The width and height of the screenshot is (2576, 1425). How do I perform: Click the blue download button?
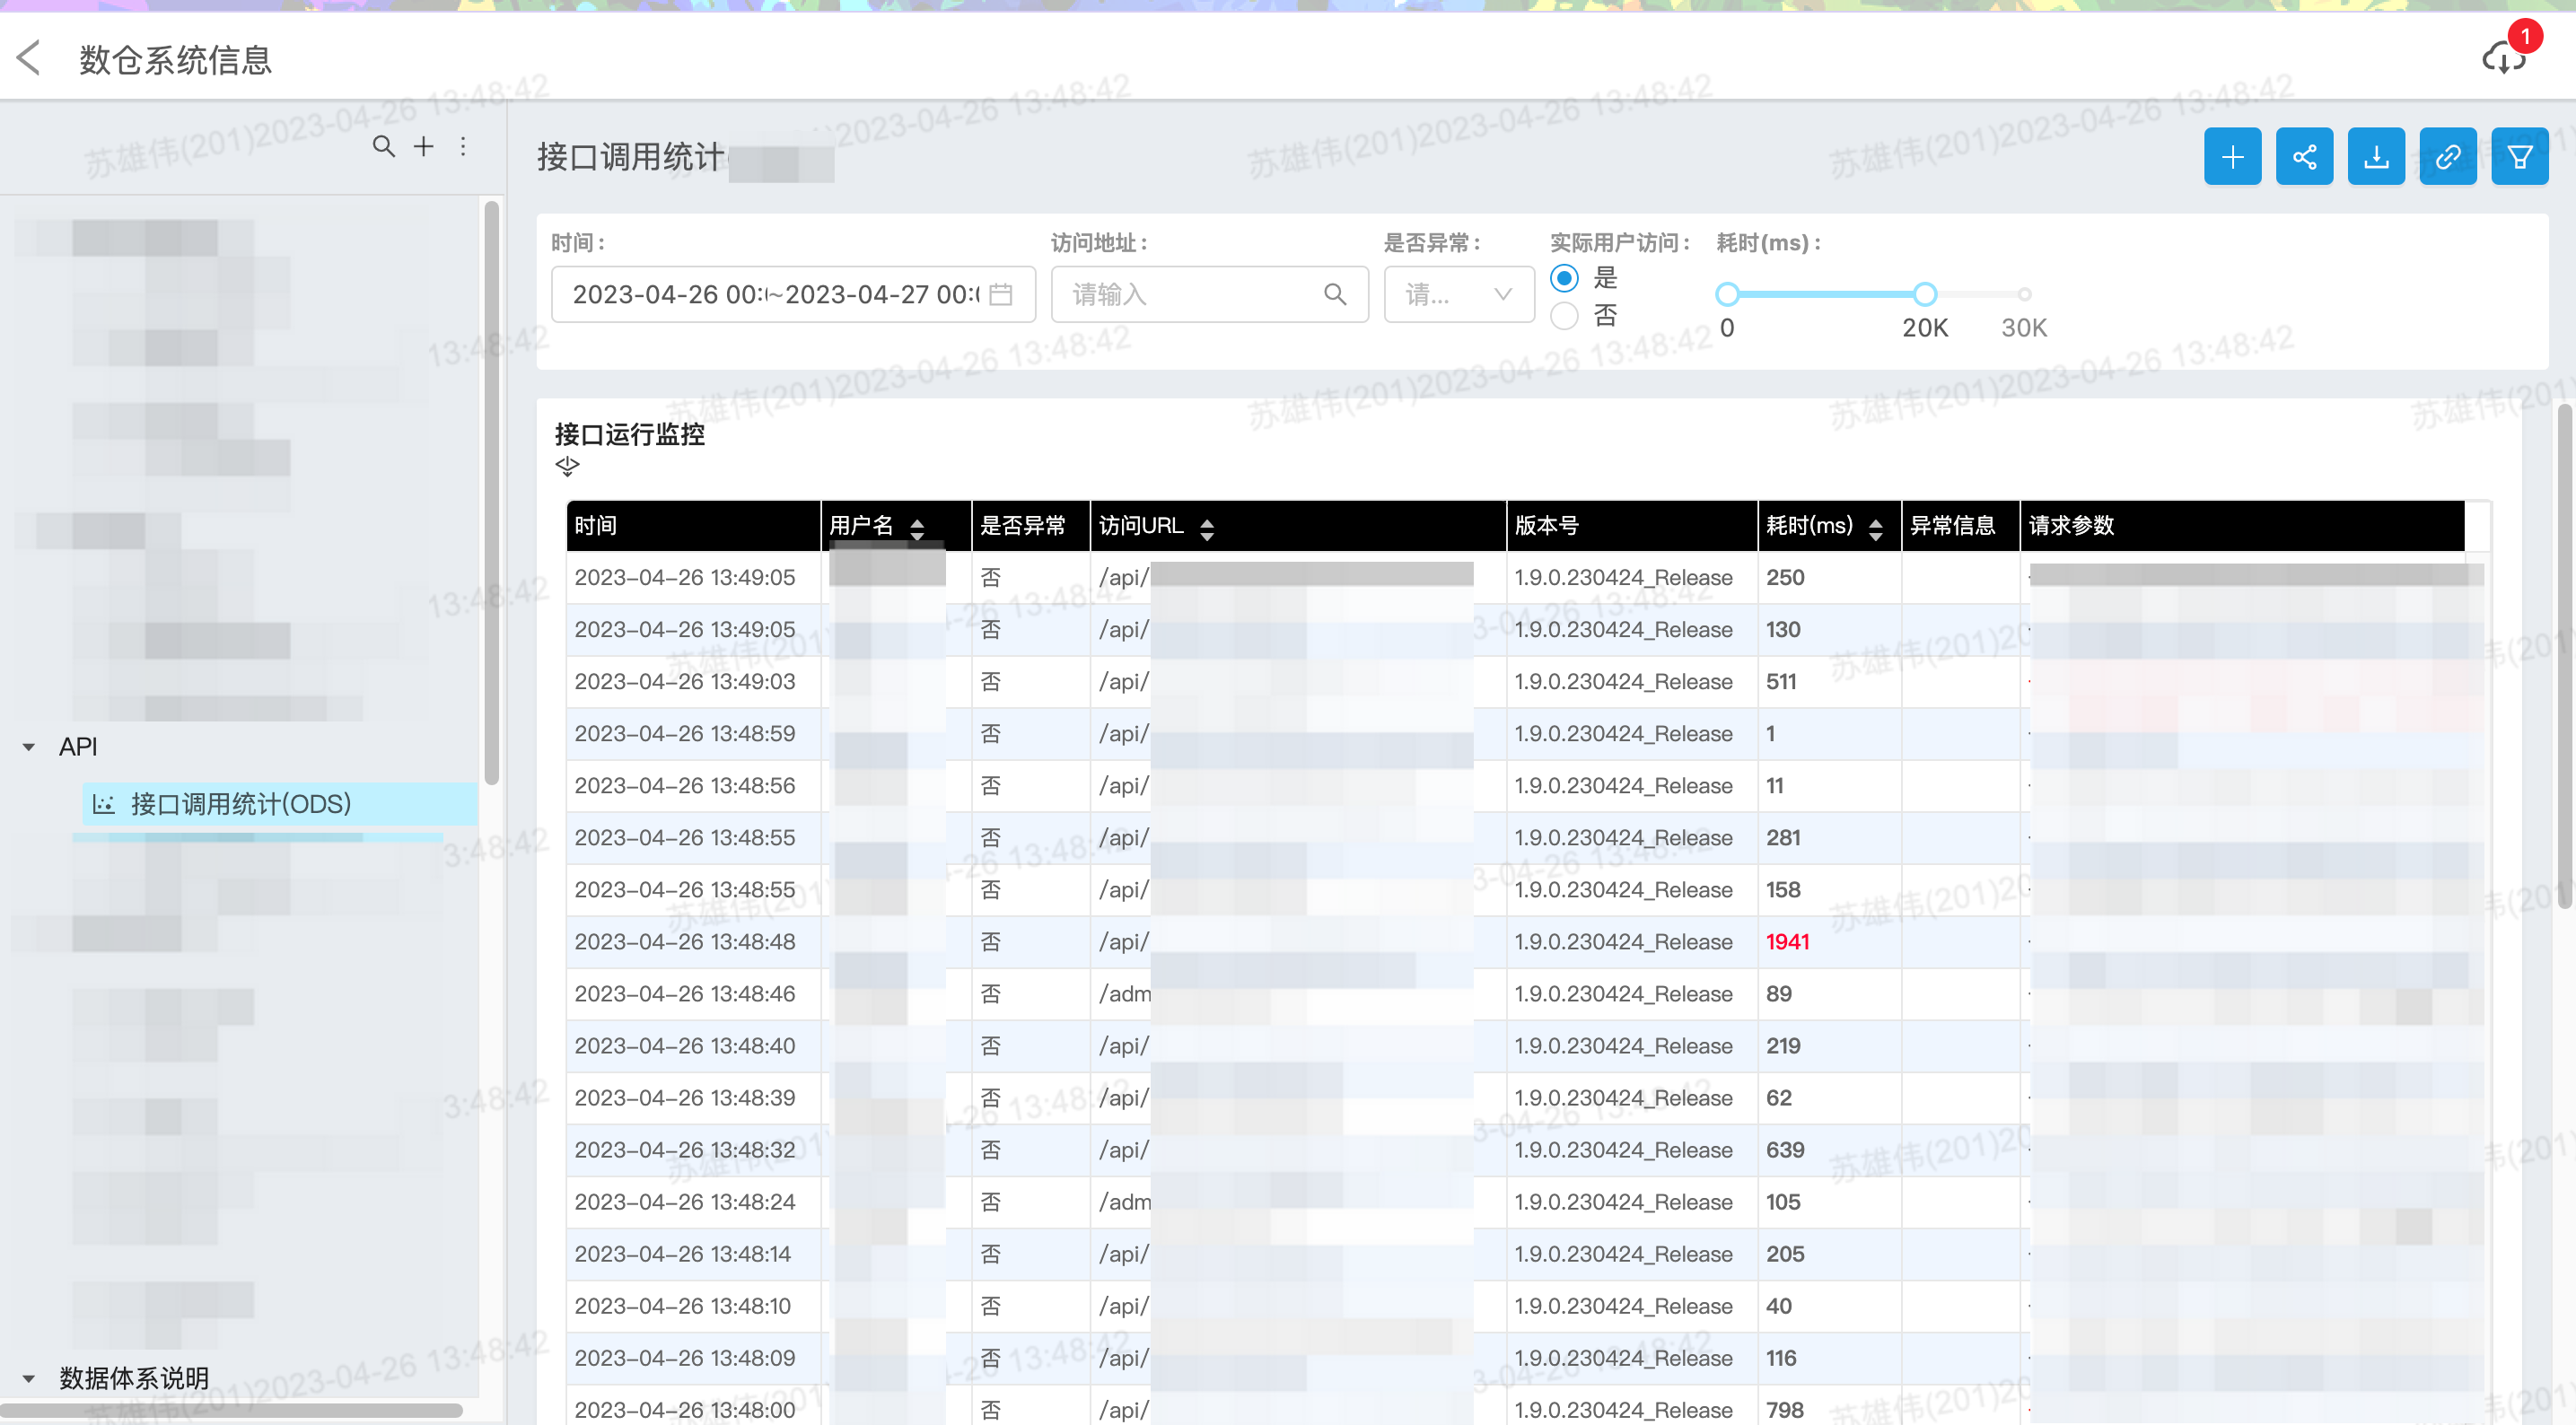pyautogui.click(x=2376, y=157)
